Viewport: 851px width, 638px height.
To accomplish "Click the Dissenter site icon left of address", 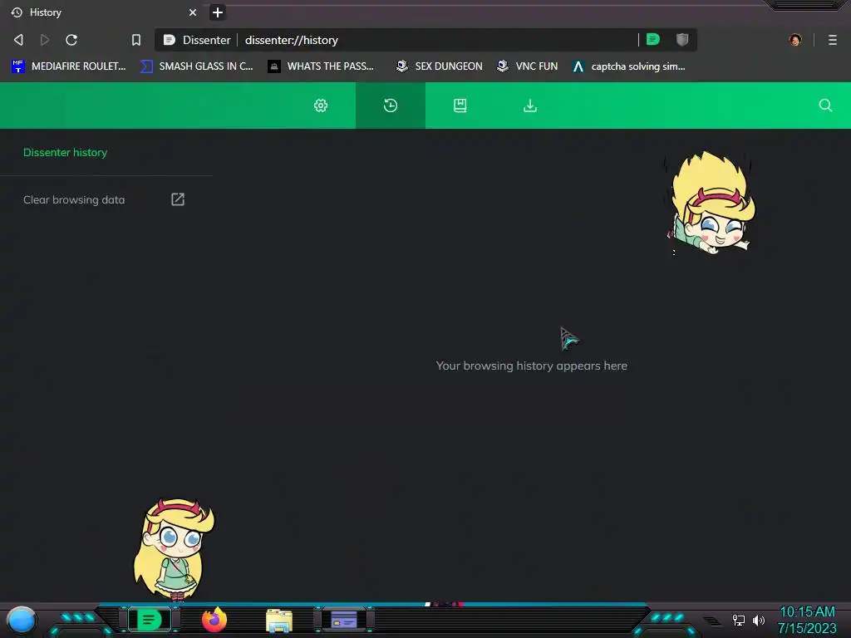I will pyautogui.click(x=170, y=40).
